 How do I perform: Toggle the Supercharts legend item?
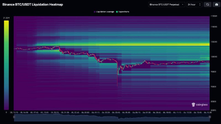click(x=122, y=12)
